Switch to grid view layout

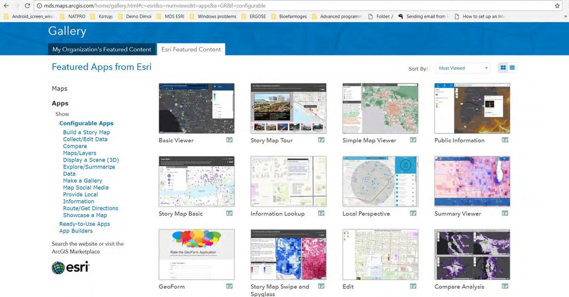pyautogui.click(x=503, y=67)
